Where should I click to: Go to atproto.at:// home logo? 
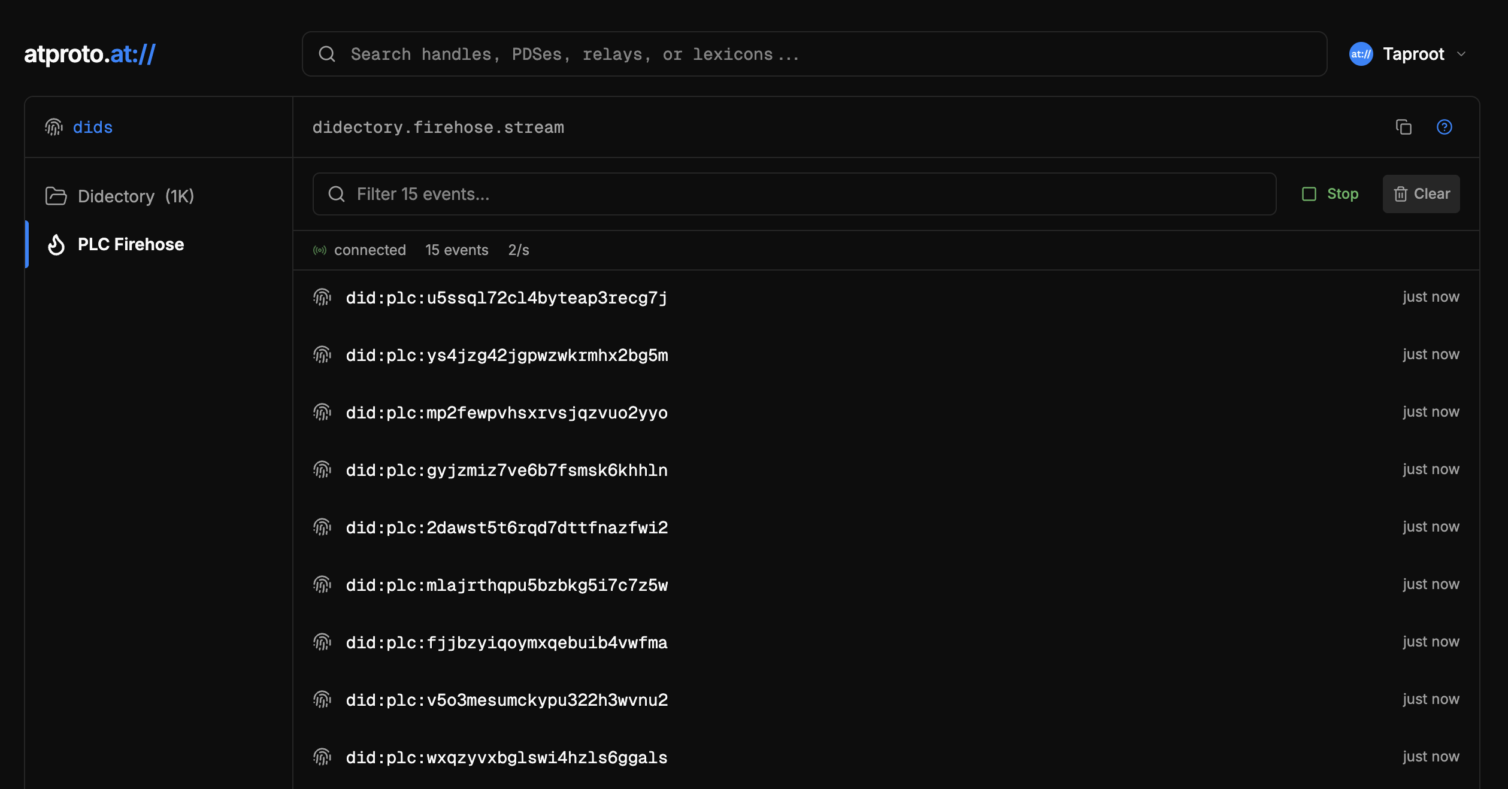(90, 54)
